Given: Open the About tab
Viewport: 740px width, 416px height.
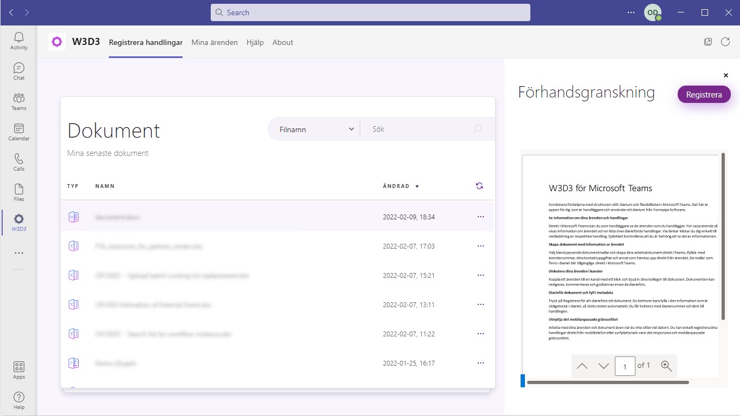Looking at the screenshot, I should click(283, 42).
